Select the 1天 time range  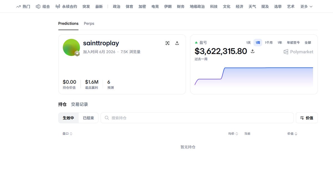coord(248,43)
